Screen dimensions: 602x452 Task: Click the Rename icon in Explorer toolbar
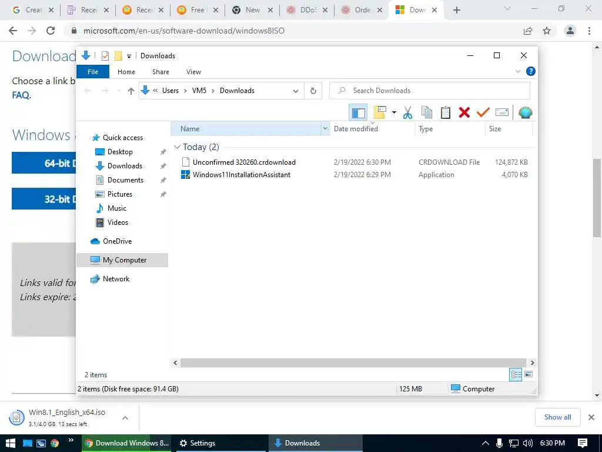(502, 112)
